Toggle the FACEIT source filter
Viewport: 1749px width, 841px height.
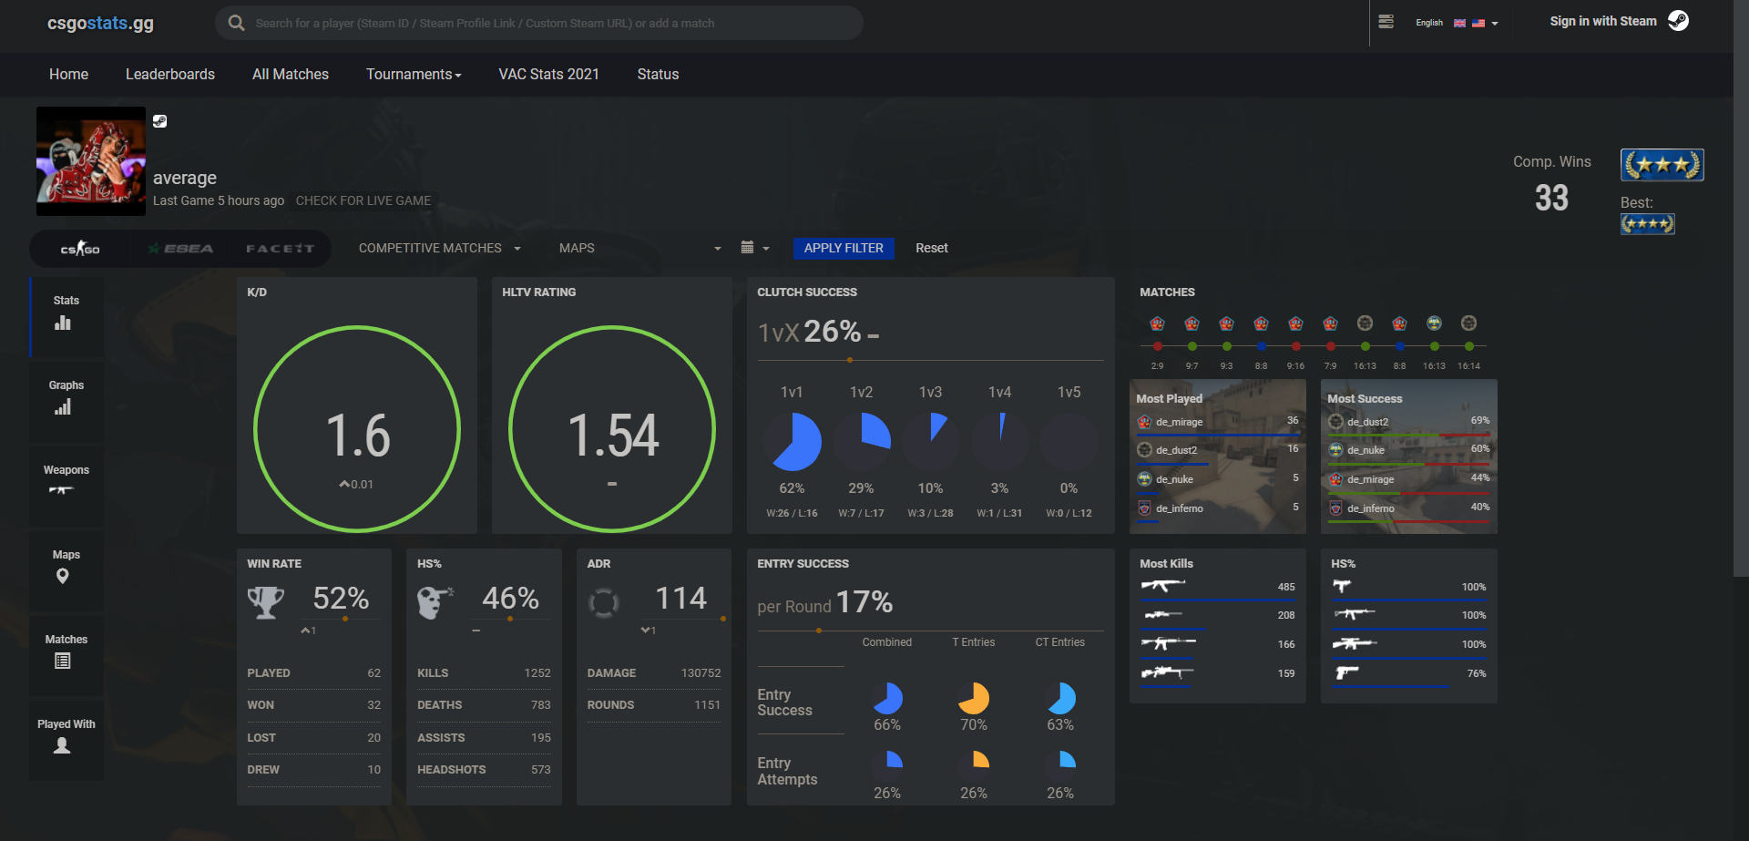280,249
